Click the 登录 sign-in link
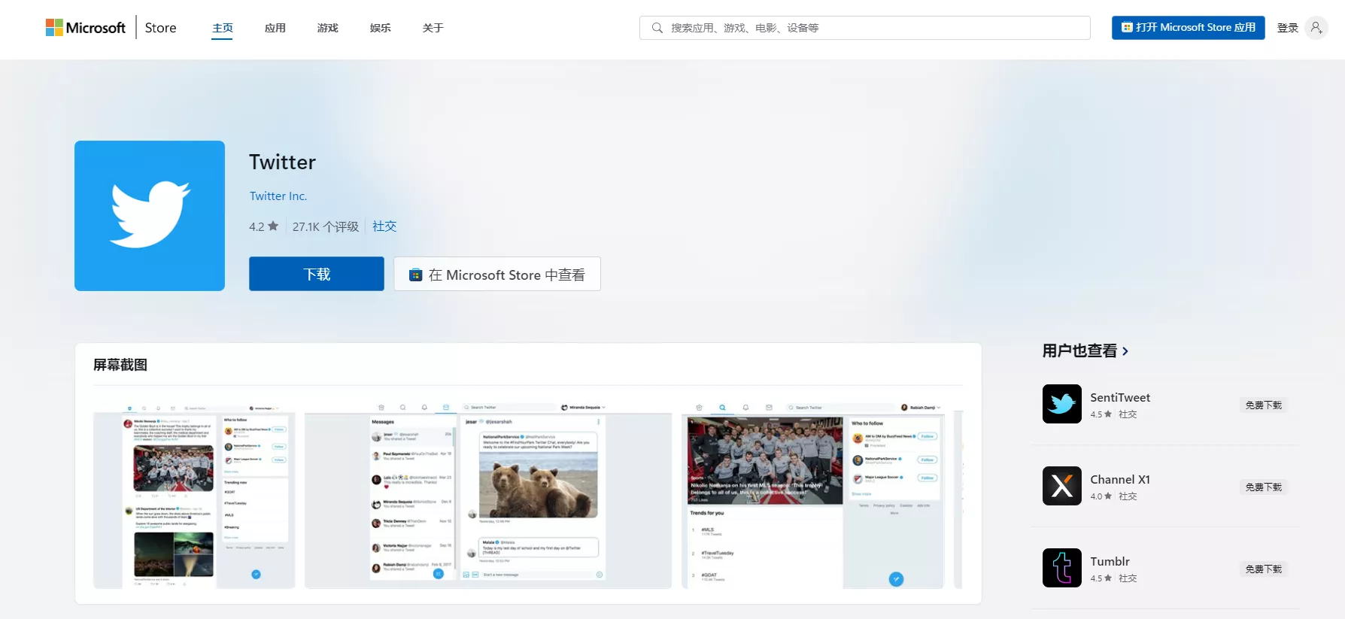 click(x=1287, y=28)
